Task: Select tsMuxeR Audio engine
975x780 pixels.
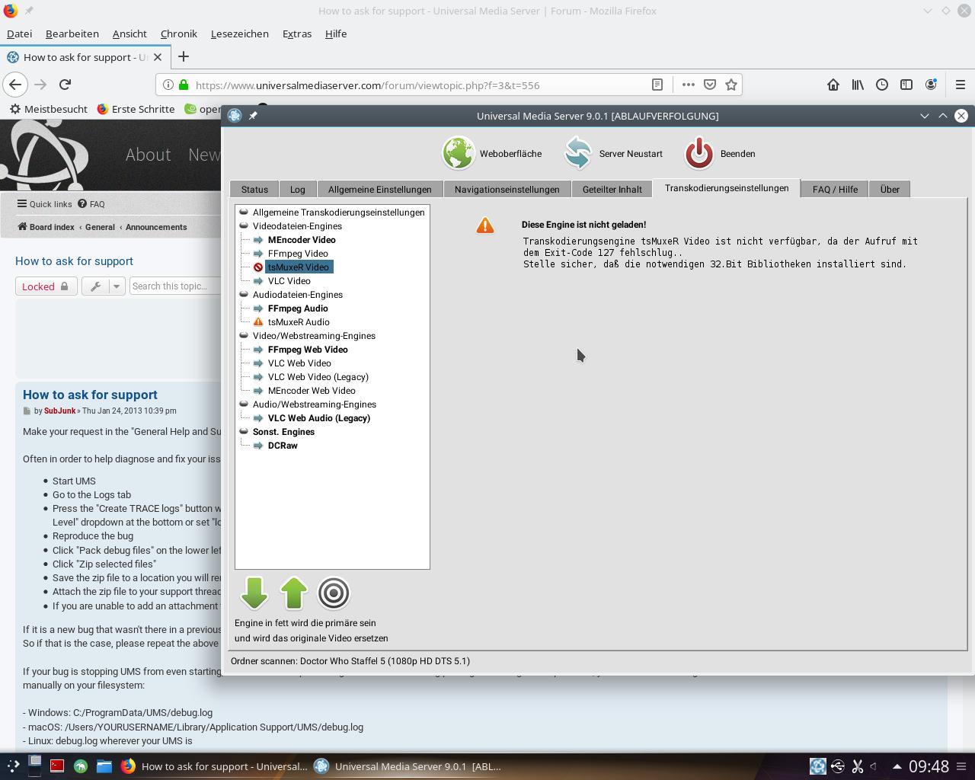Action: [299, 322]
